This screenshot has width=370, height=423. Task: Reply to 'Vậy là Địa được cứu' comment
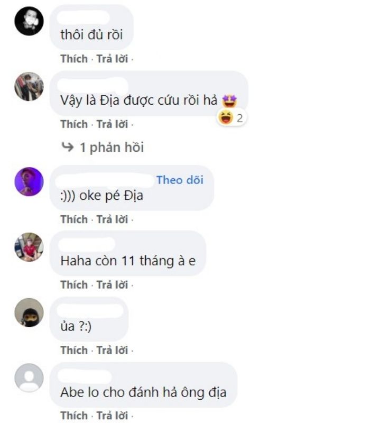[x=112, y=124]
